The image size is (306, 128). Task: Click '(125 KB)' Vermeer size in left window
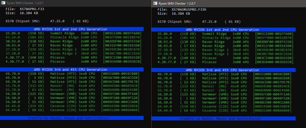36,94
